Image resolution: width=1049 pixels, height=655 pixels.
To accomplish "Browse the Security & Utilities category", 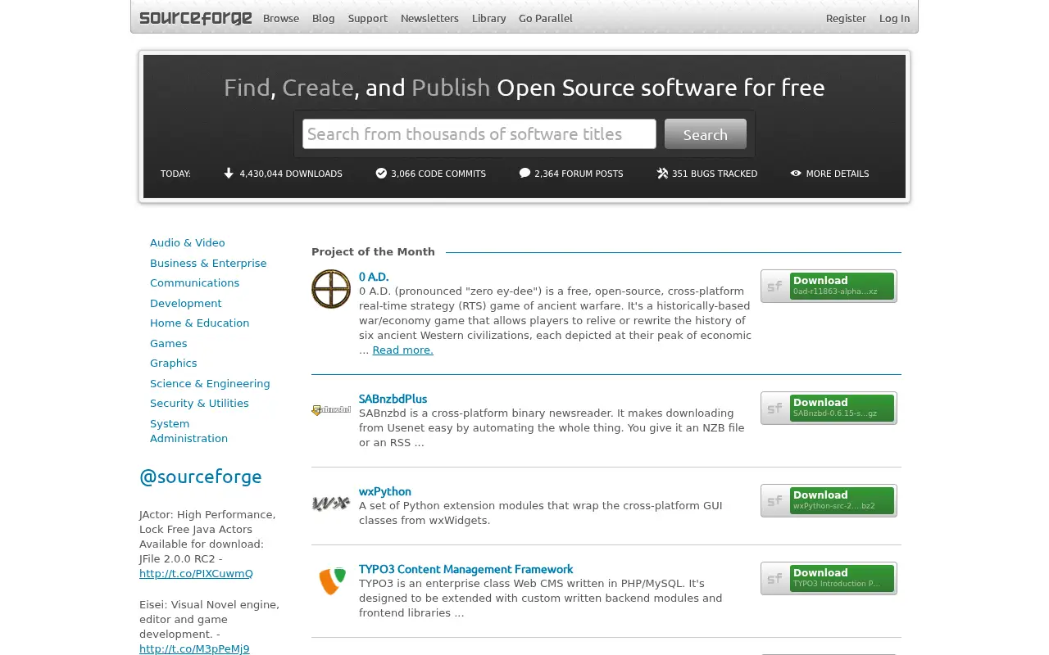I will 199,404.
